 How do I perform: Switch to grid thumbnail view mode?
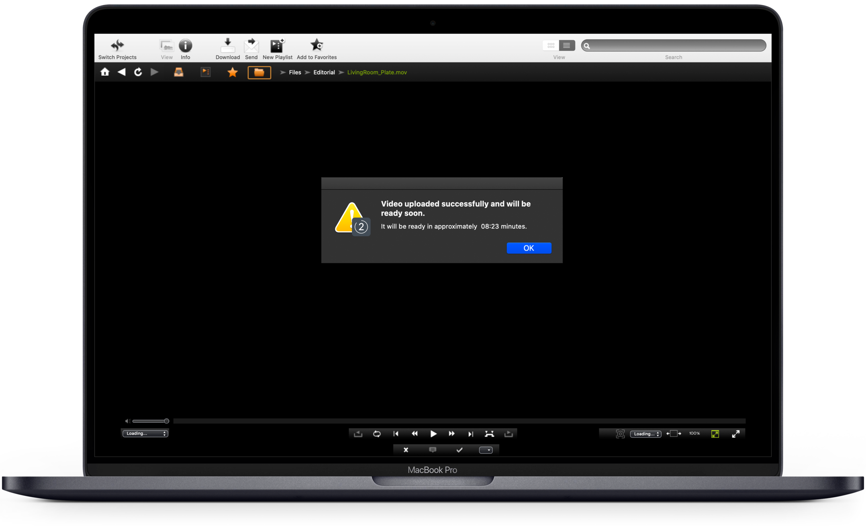click(551, 45)
